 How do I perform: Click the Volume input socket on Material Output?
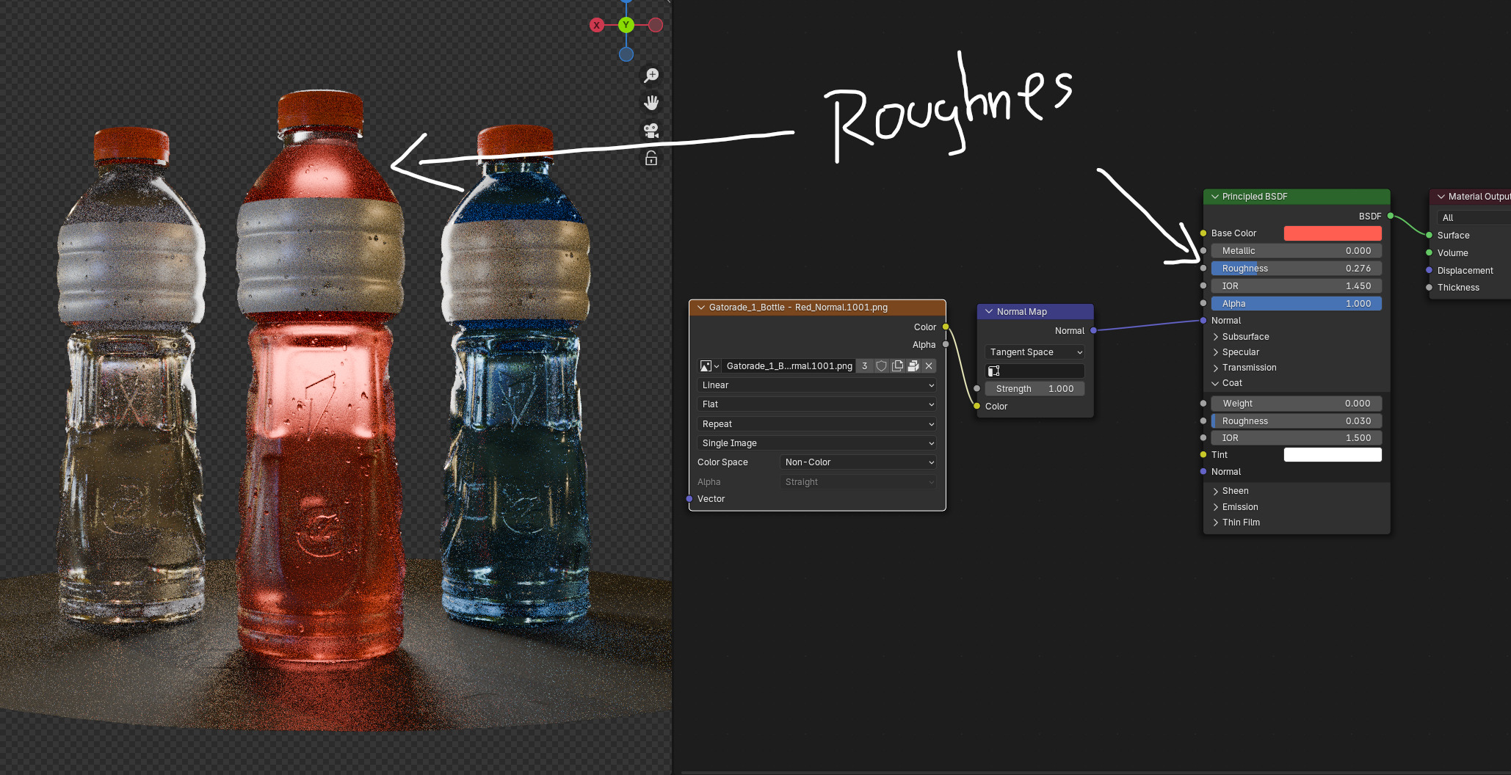click(x=1429, y=253)
